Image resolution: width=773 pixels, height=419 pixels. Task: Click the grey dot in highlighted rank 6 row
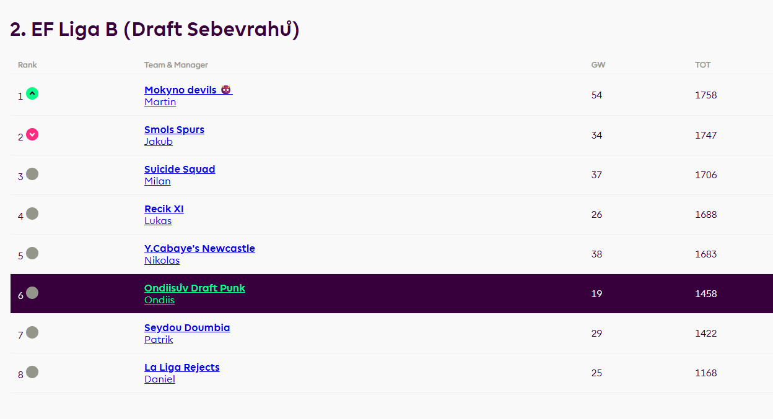pyautogui.click(x=32, y=293)
